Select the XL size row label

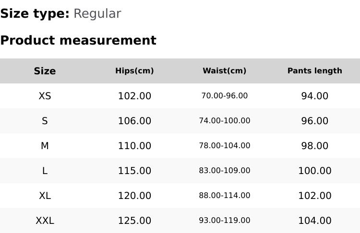point(45,196)
